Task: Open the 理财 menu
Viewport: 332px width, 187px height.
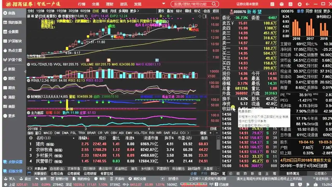Action: coord(110,4)
